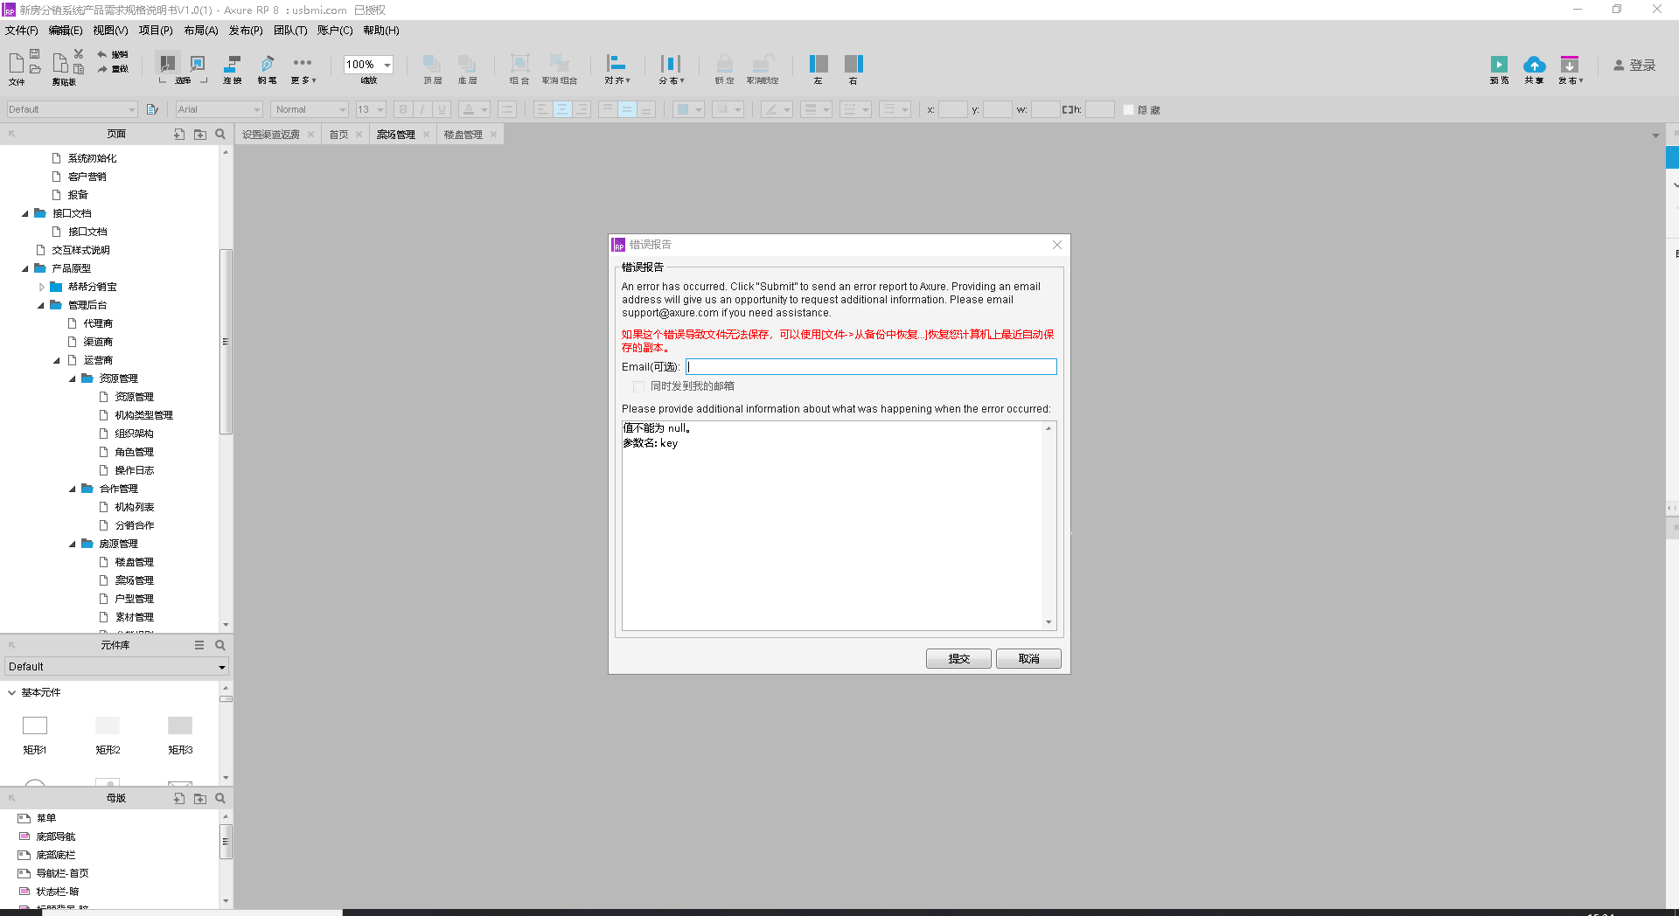This screenshot has height=916, width=1679.
Task: Open the 布局(A) menu
Action: (200, 30)
